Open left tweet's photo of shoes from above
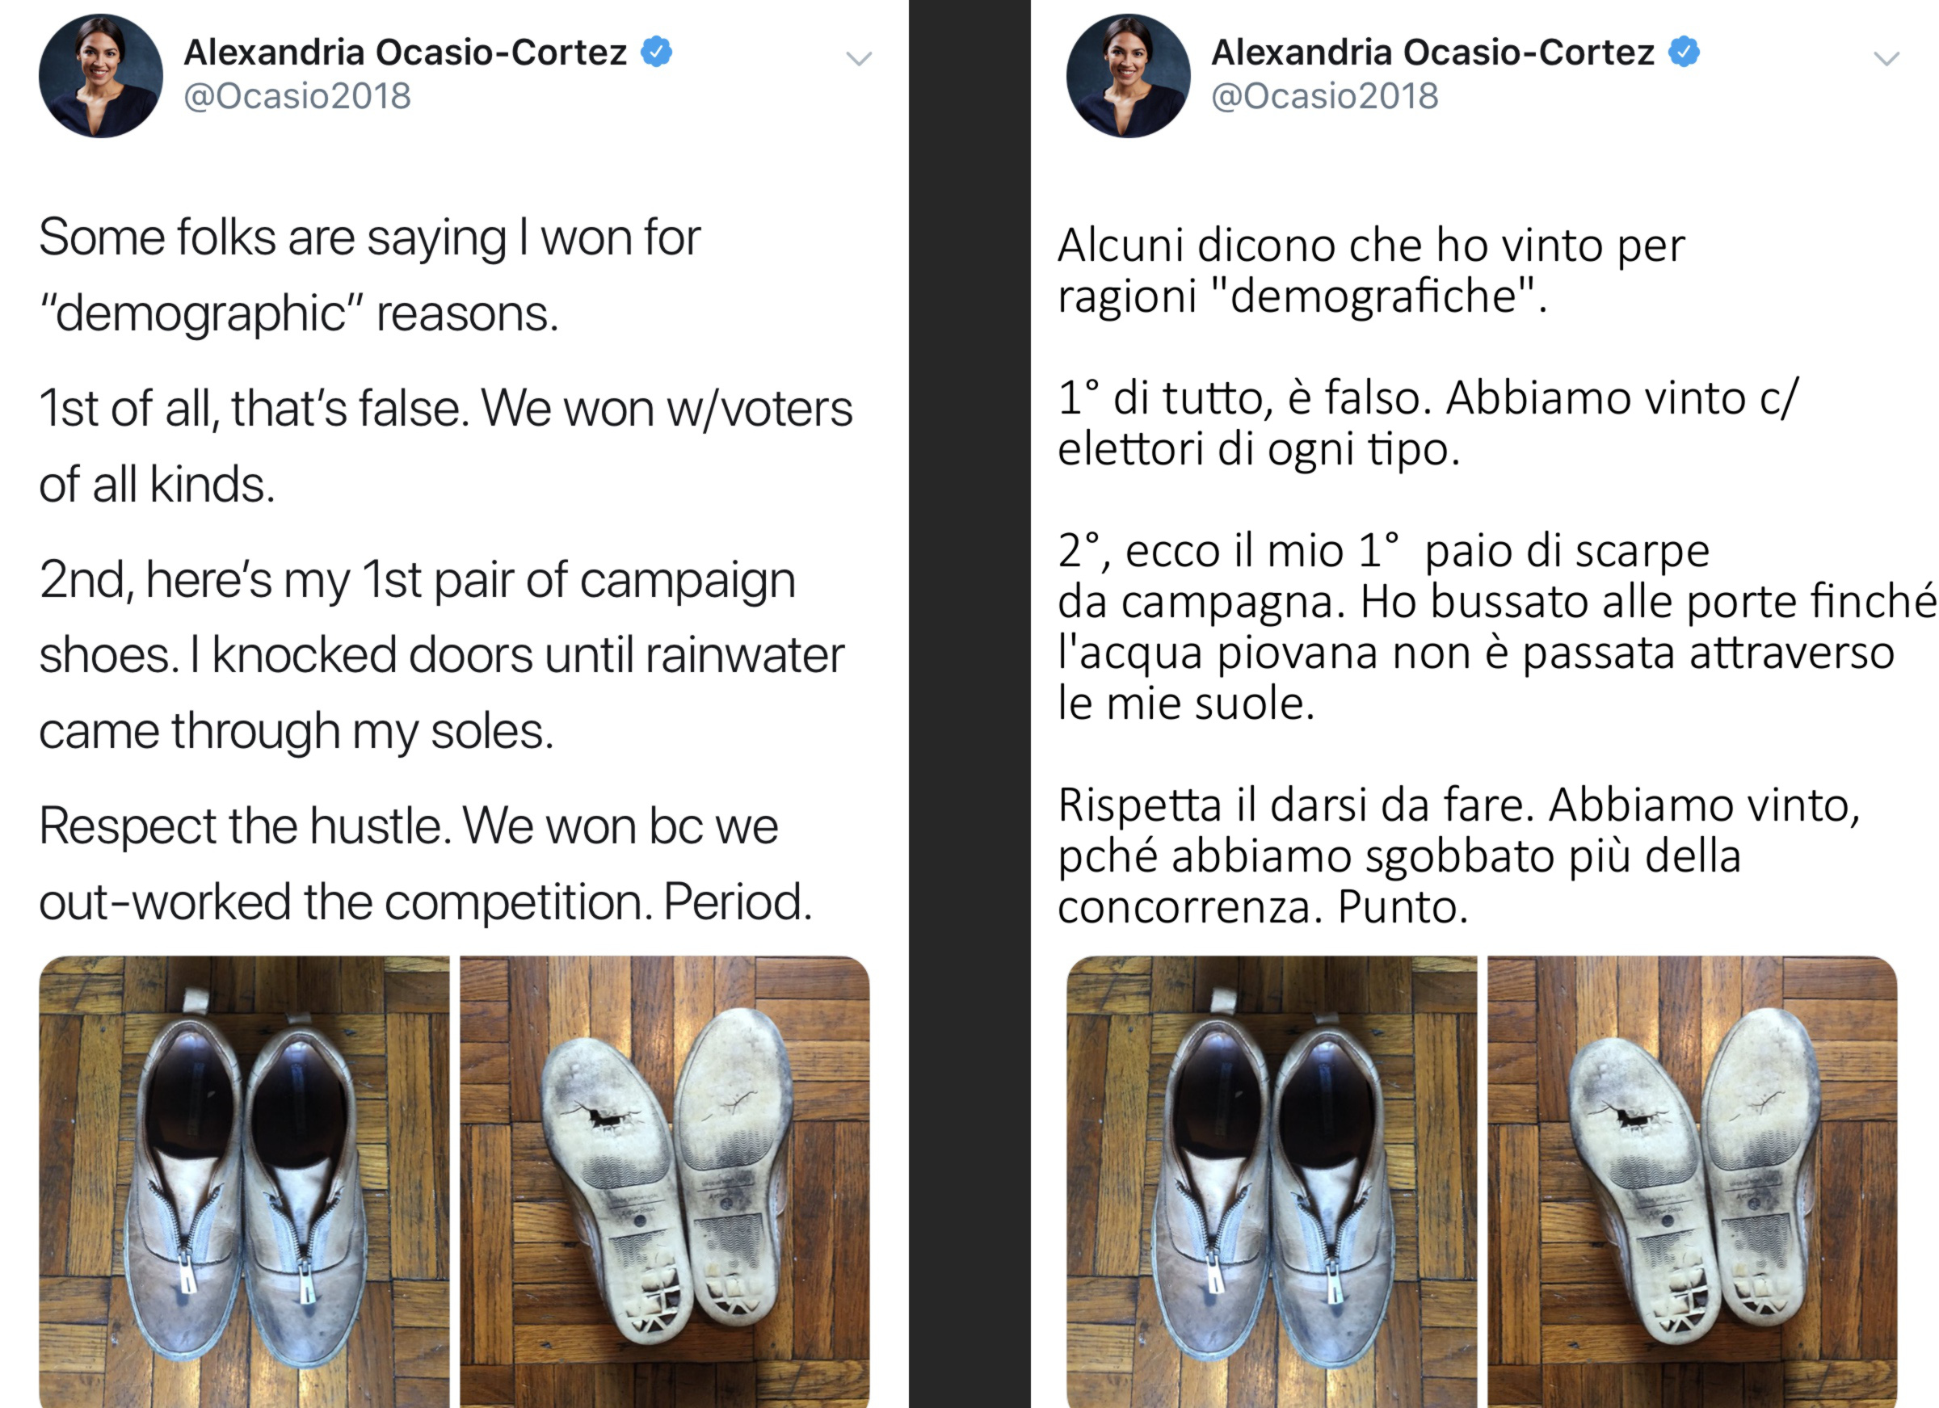 coord(245,1182)
